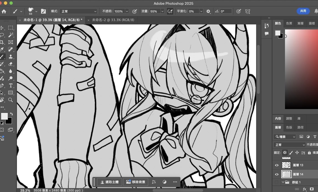This screenshot has width=318, height=192.
Task: Open the Edit Toolbar three-dots menu
Action: 2,107
